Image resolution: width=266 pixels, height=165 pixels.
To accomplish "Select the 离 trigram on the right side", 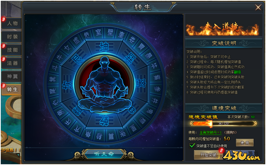I will tap(141, 84).
